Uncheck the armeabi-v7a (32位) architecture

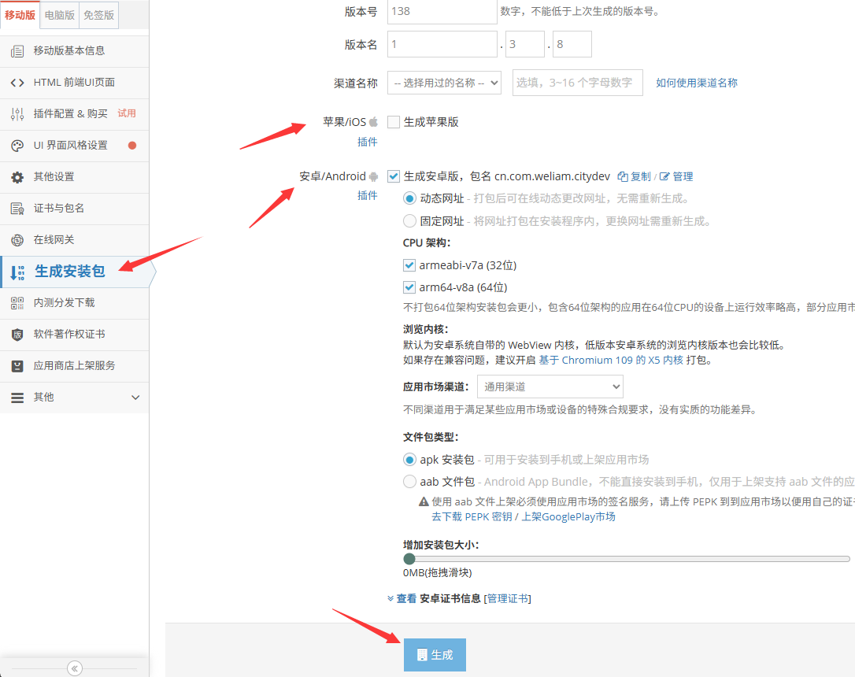[x=409, y=265]
